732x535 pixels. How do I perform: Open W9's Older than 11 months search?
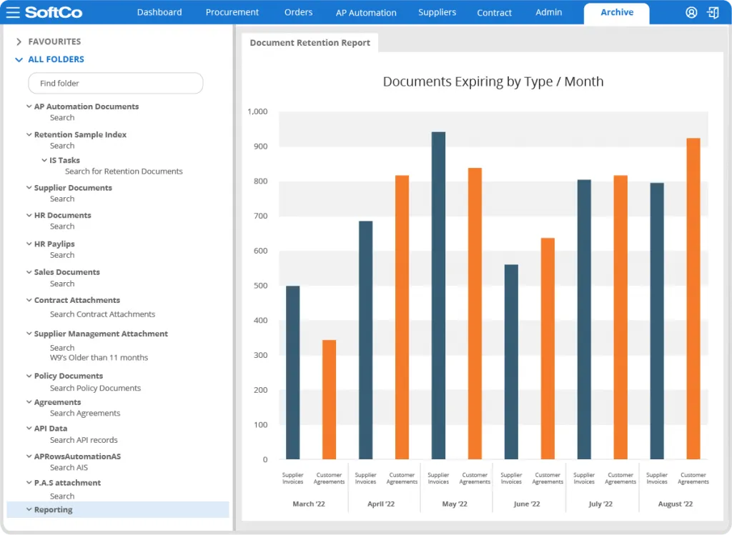pos(99,358)
